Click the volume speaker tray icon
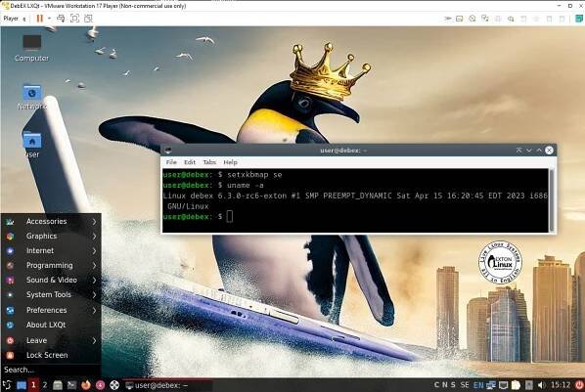 [x=542, y=385]
